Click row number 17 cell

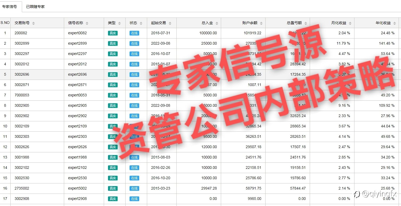pyautogui.click(x=5, y=199)
